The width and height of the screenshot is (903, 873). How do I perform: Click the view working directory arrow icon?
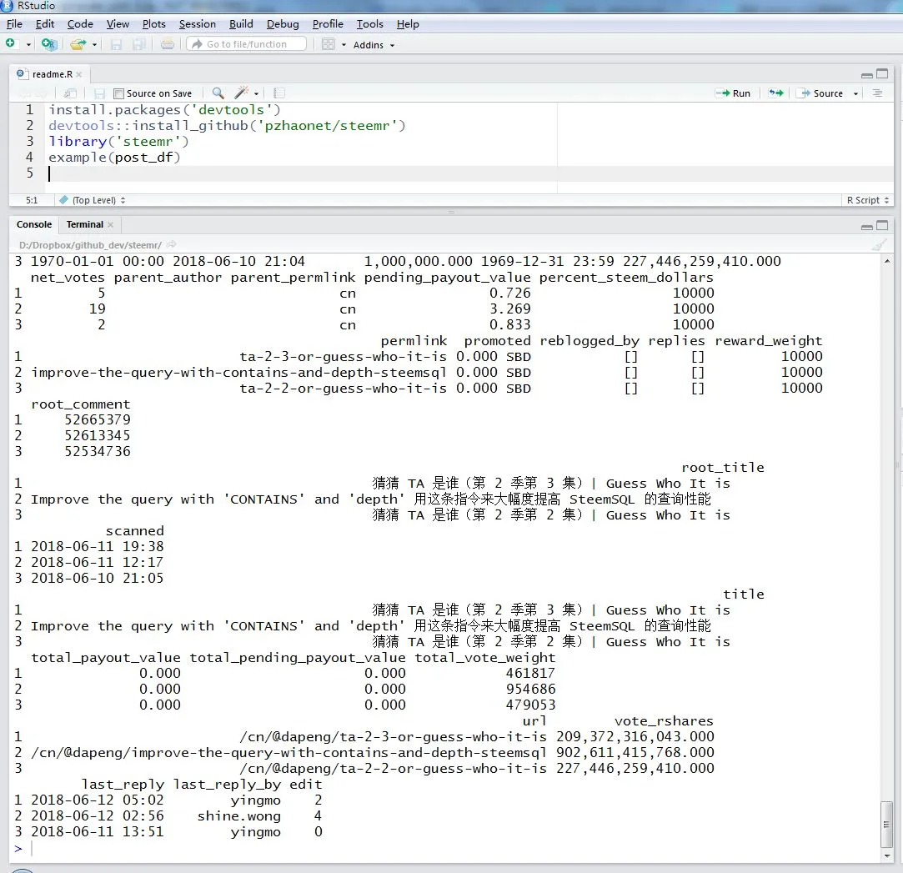pyautogui.click(x=171, y=245)
